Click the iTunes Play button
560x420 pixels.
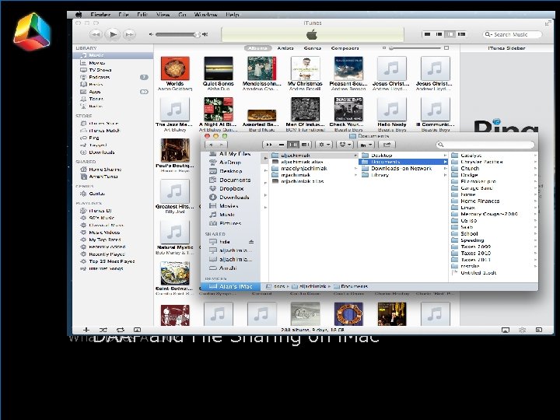coord(113,34)
